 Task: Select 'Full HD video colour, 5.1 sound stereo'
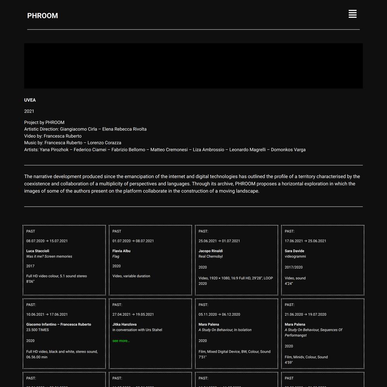click(57, 276)
